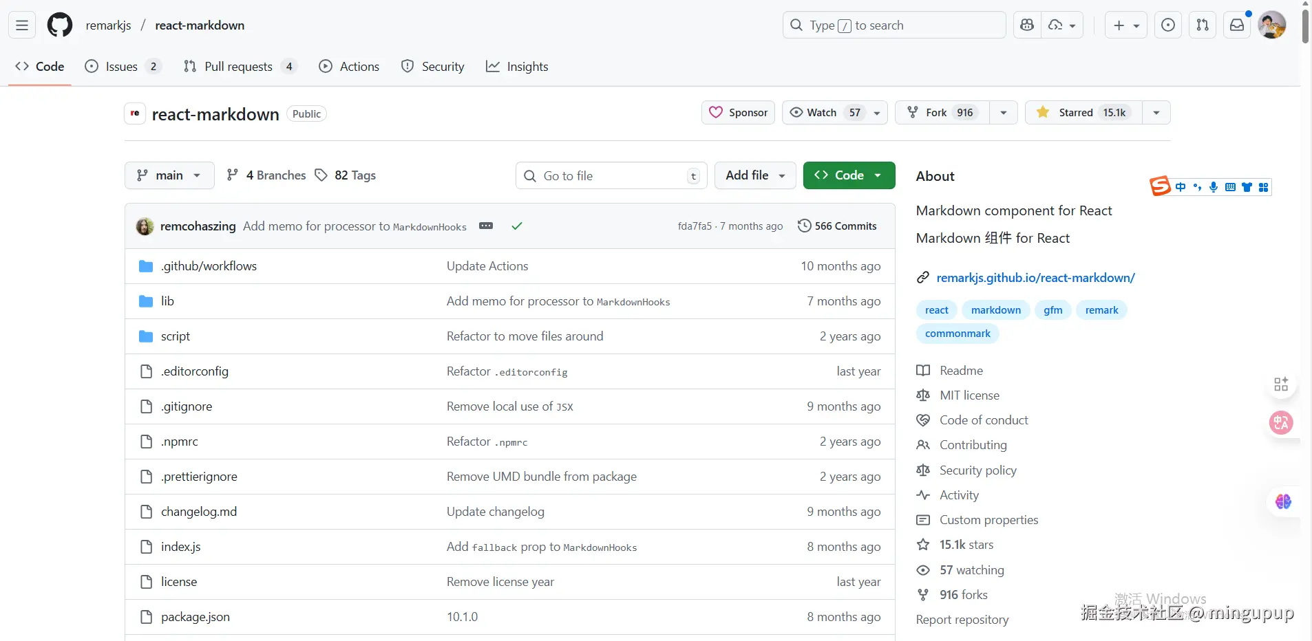The width and height of the screenshot is (1312, 641).
Task: Switch to the Security tab
Action: 432,67
